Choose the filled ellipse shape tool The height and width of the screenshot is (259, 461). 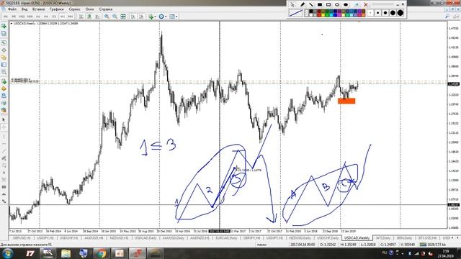[x=346, y=5]
